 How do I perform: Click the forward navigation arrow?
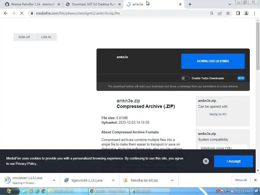(14, 13)
